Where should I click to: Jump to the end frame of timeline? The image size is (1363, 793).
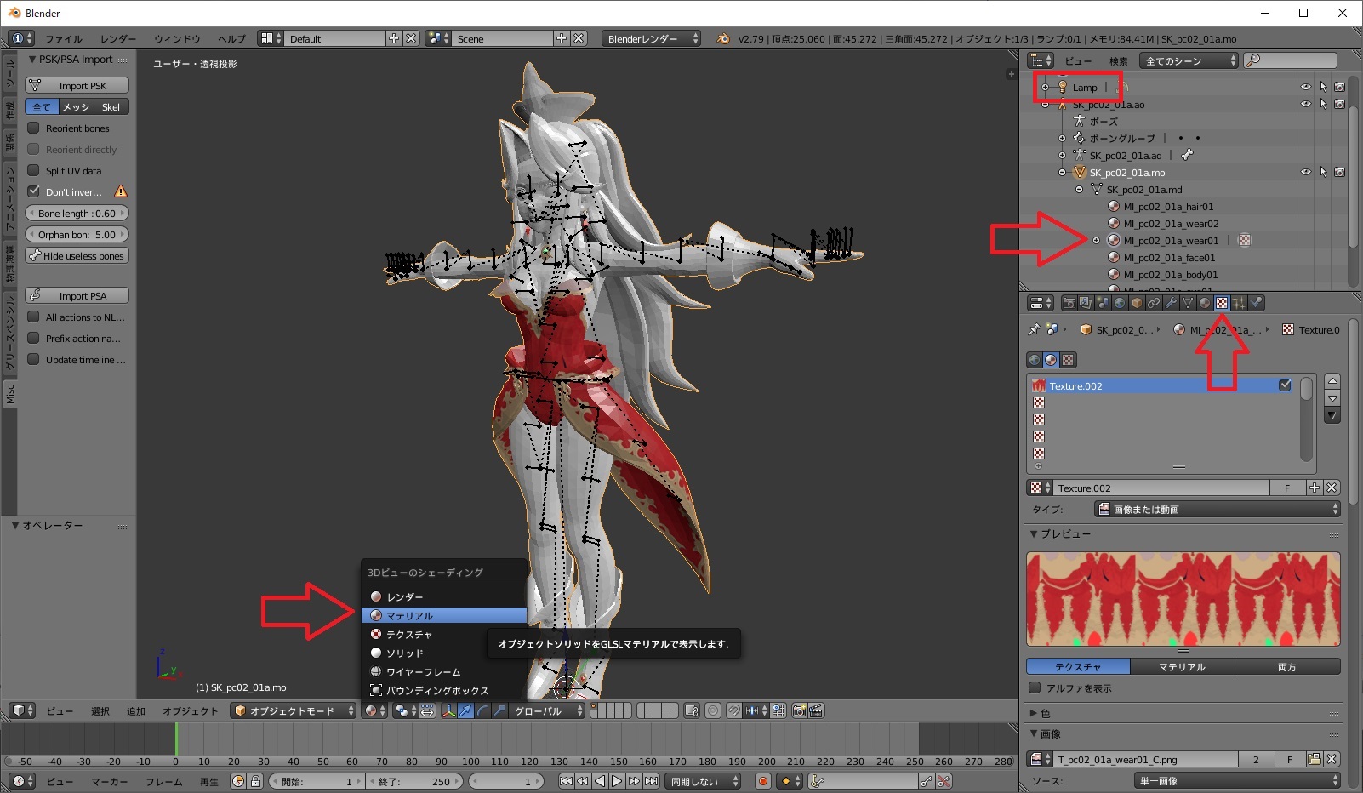tap(651, 781)
